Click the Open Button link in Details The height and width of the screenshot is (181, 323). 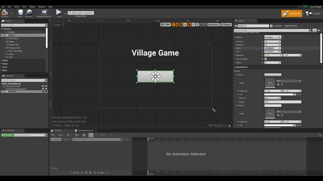[x=291, y=26]
